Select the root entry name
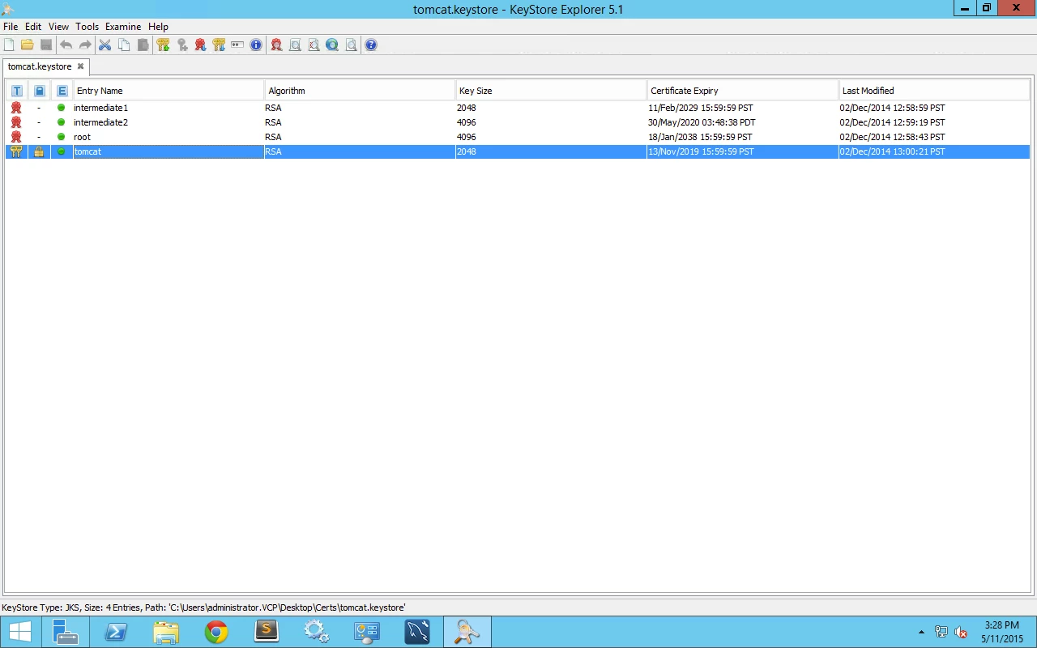The height and width of the screenshot is (648, 1037). click(x=82, y=137)
